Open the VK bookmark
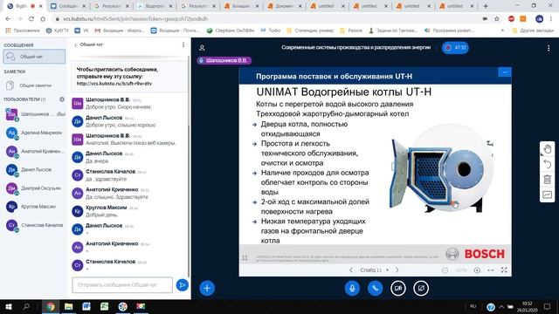559x314 pixels. 81,31
